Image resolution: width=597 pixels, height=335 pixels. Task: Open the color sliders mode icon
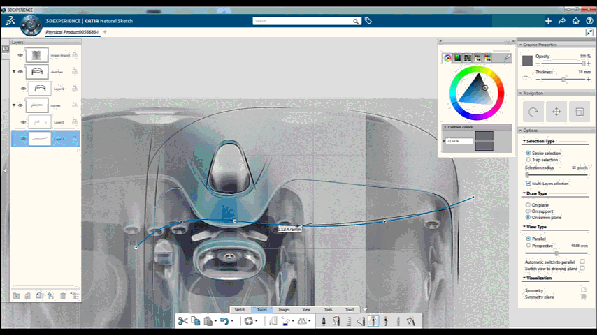point(467,58)
